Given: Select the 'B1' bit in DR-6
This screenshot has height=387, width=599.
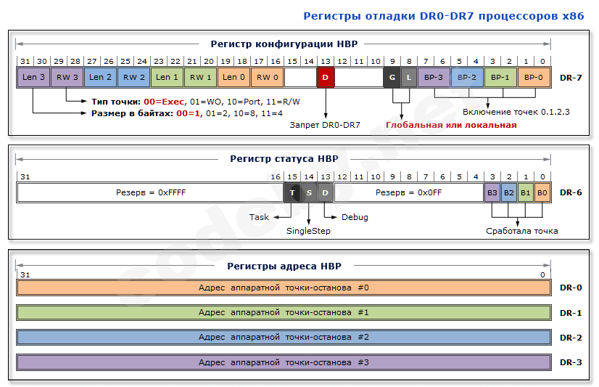Looking at the screenshot, I should [526, 192].
